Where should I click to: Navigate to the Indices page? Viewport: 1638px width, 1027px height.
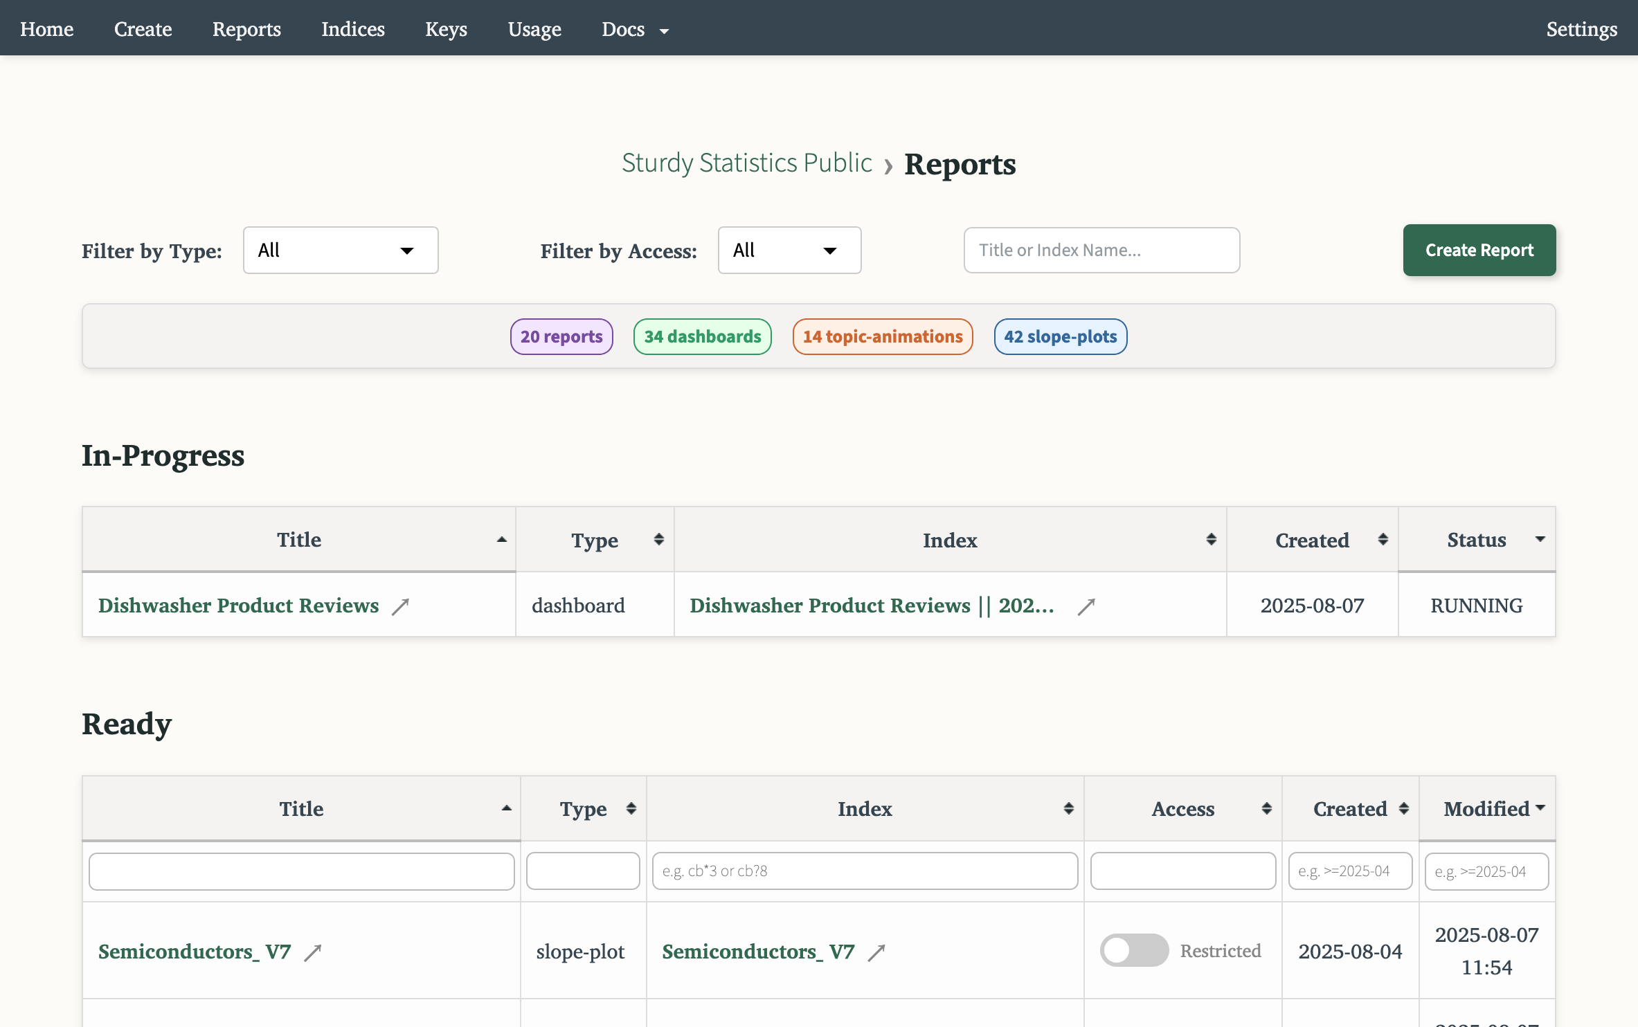click(352, 29)
